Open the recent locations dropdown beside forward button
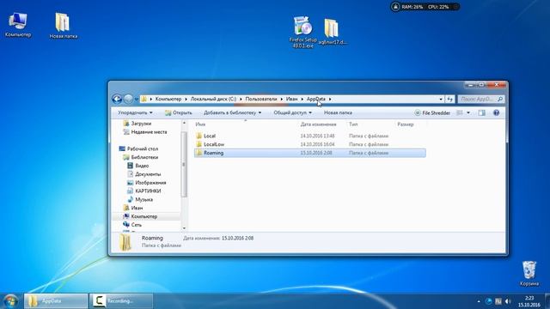550x309 pixels. [136, 100]
